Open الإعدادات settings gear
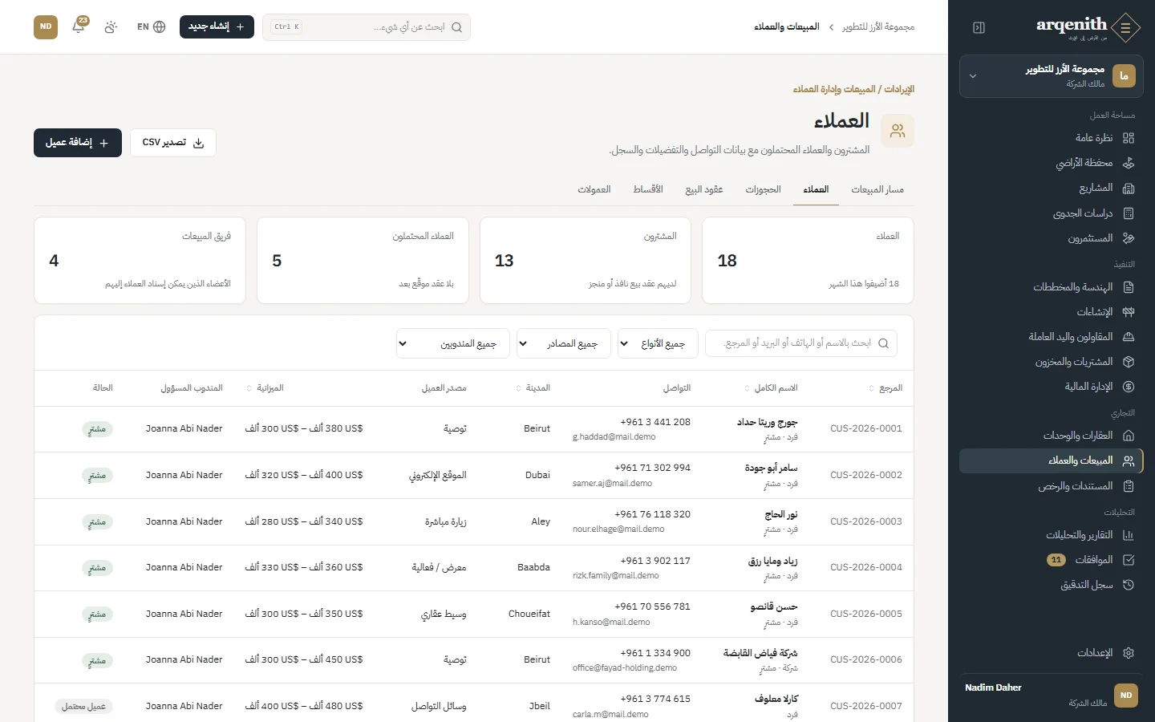The height and width of the screenshot is (722, 1155). click(x=1129, y=653)
